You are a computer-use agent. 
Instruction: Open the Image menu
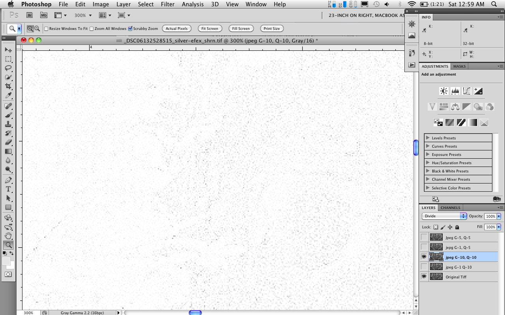101,4
